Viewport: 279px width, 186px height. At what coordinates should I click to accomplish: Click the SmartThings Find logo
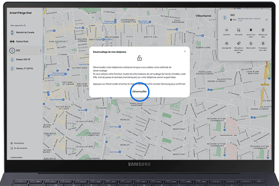(20, 13)
